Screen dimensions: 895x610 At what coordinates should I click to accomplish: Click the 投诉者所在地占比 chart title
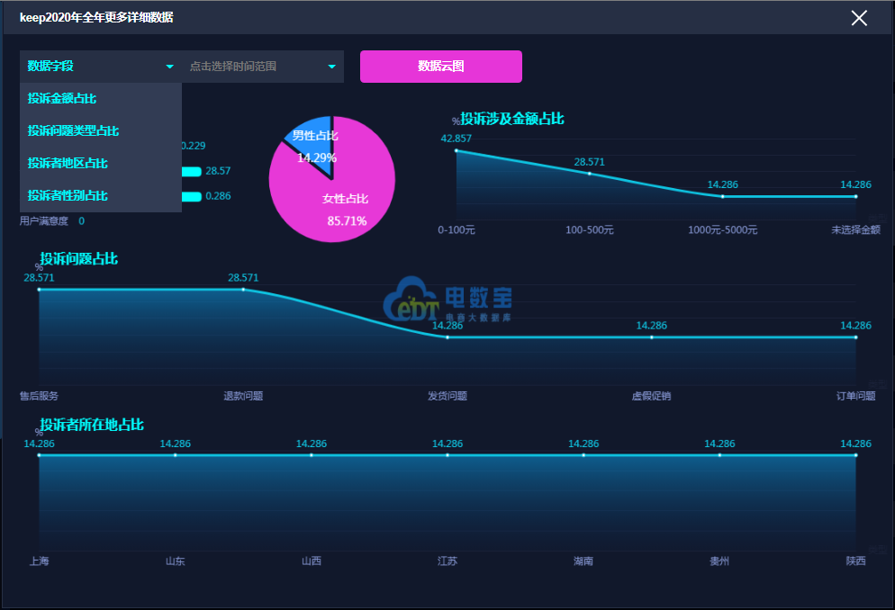pos(92,425)
